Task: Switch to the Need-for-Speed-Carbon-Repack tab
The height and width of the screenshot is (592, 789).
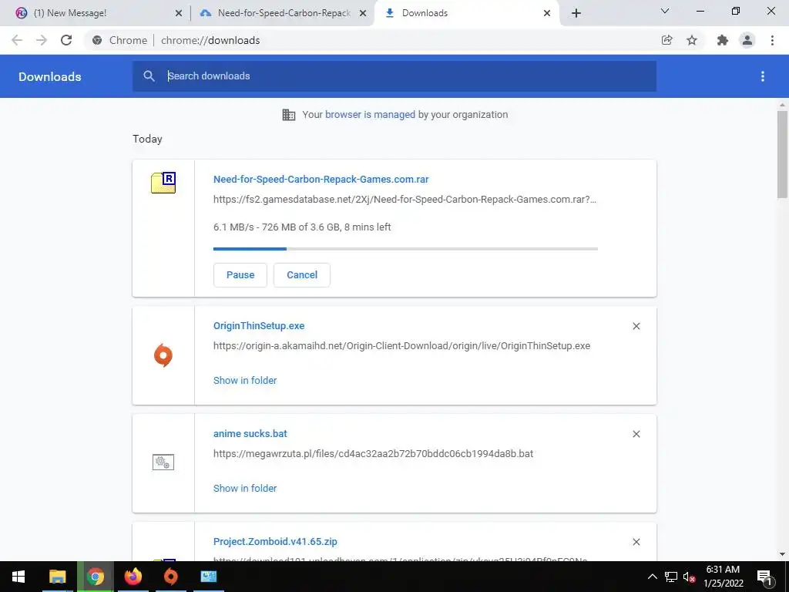Action: click(284, 13)
